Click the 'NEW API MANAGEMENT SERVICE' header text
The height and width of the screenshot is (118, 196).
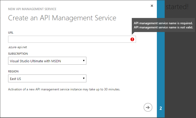pos(32,9)
